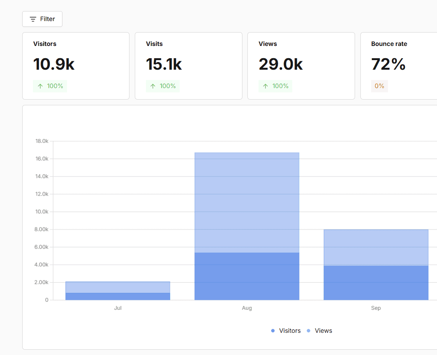Click the Bounce rate 72% value
The height and width of the screenshot is (355, 437).
[388, 64]
